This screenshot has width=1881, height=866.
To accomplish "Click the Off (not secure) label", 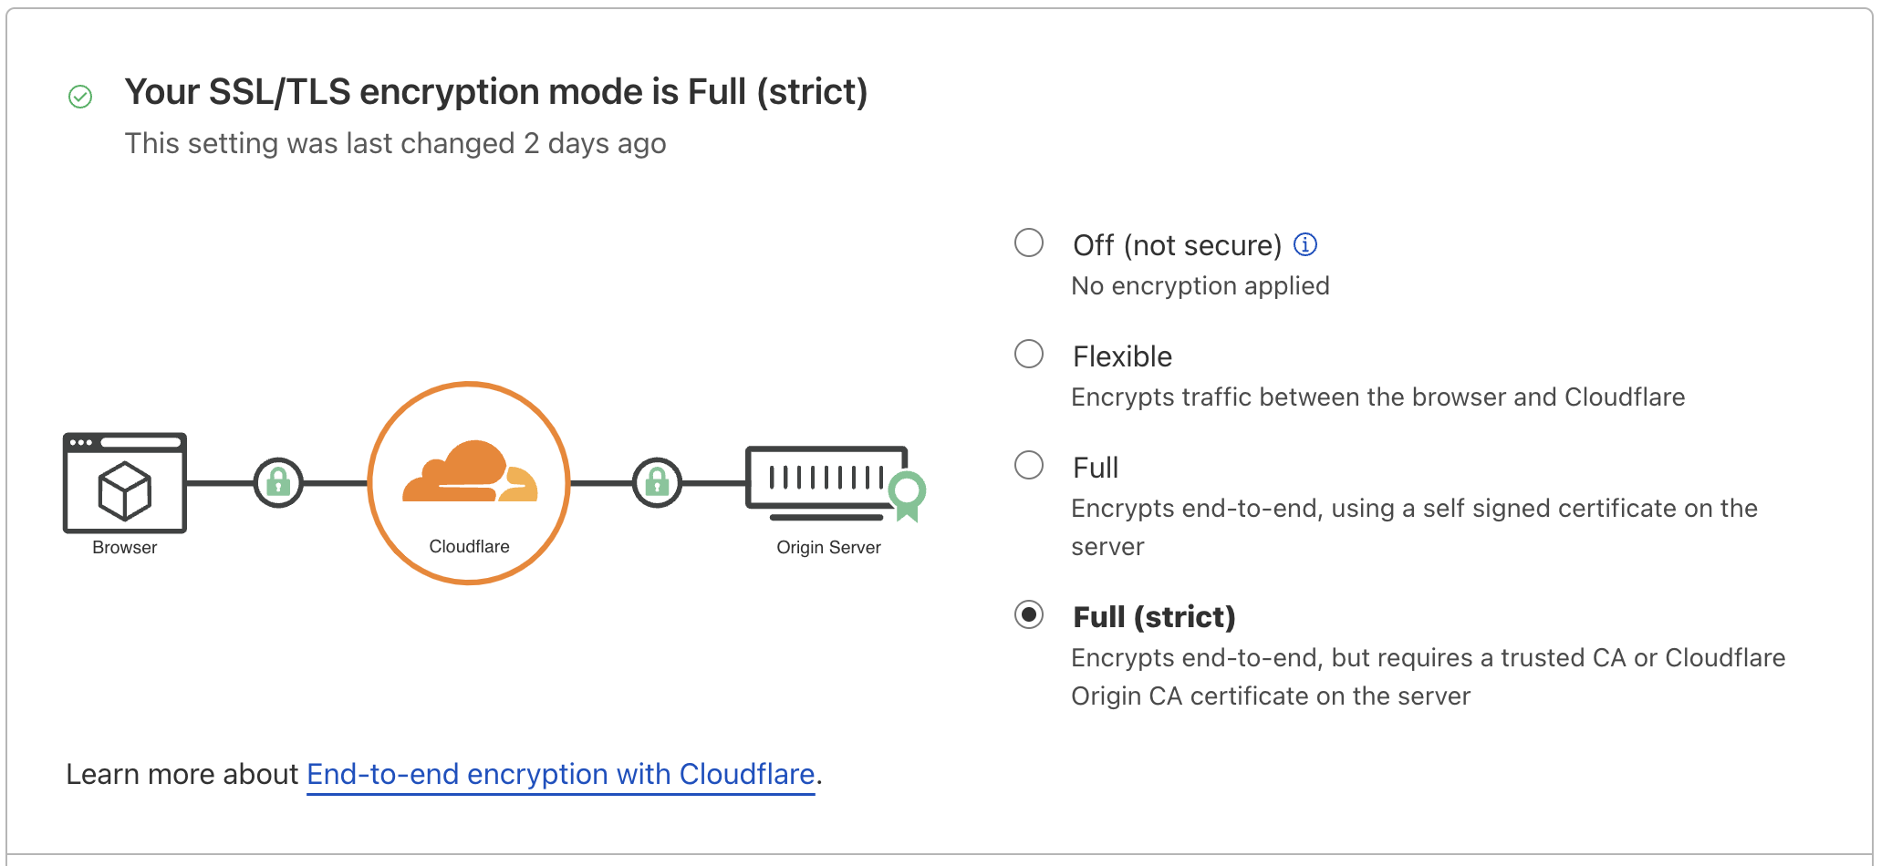I will point(1176,244).
